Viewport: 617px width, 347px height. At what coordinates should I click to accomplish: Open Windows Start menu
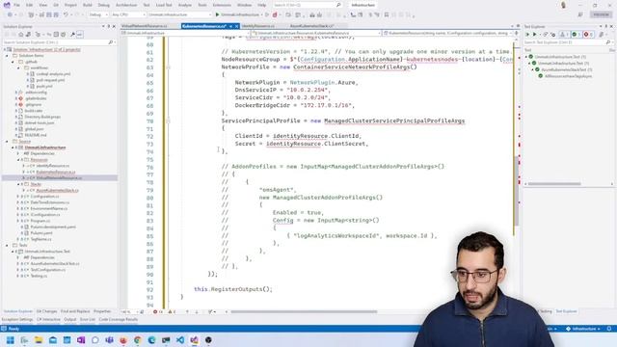11,340
